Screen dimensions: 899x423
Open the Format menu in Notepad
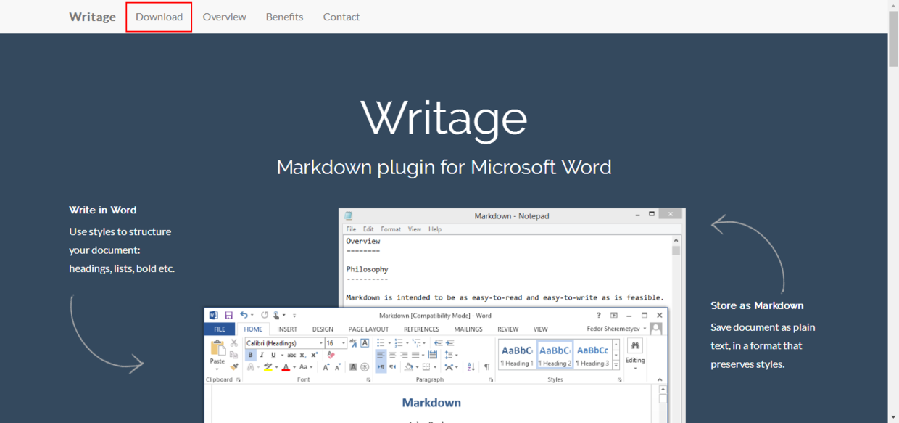tap(391, 229)
